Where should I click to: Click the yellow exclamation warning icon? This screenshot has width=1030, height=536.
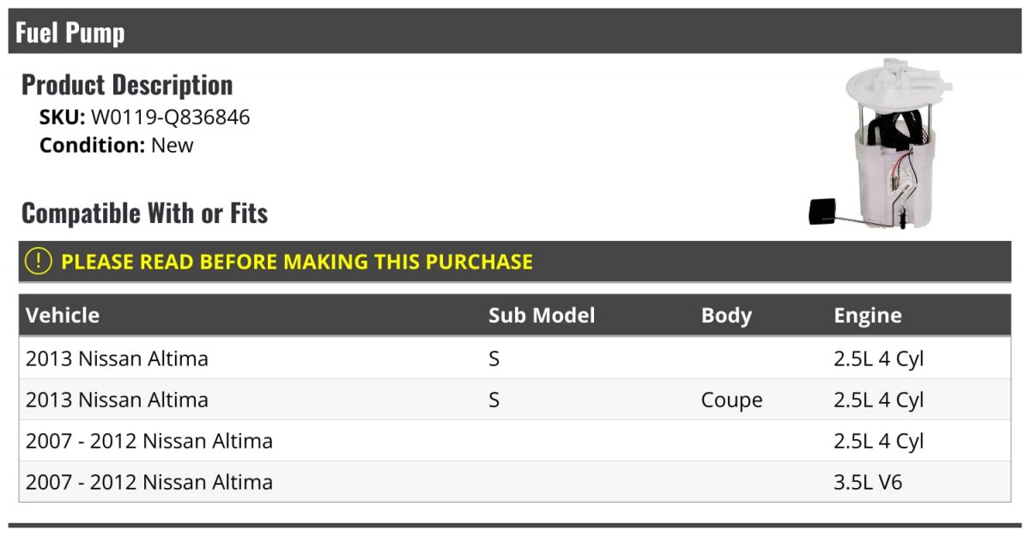tap(38, 262)
